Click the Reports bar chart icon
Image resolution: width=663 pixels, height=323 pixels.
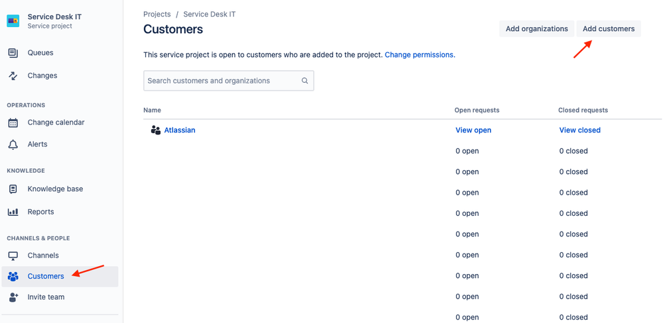coord(13,212)
